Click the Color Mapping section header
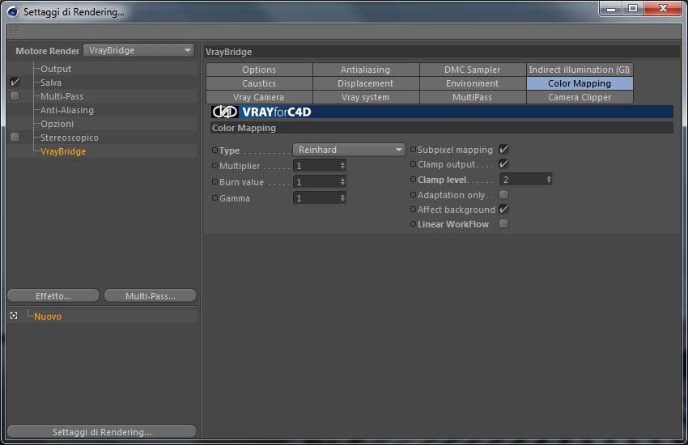The width and height of the screenshot is (688, 445). [x=442, y=128]
